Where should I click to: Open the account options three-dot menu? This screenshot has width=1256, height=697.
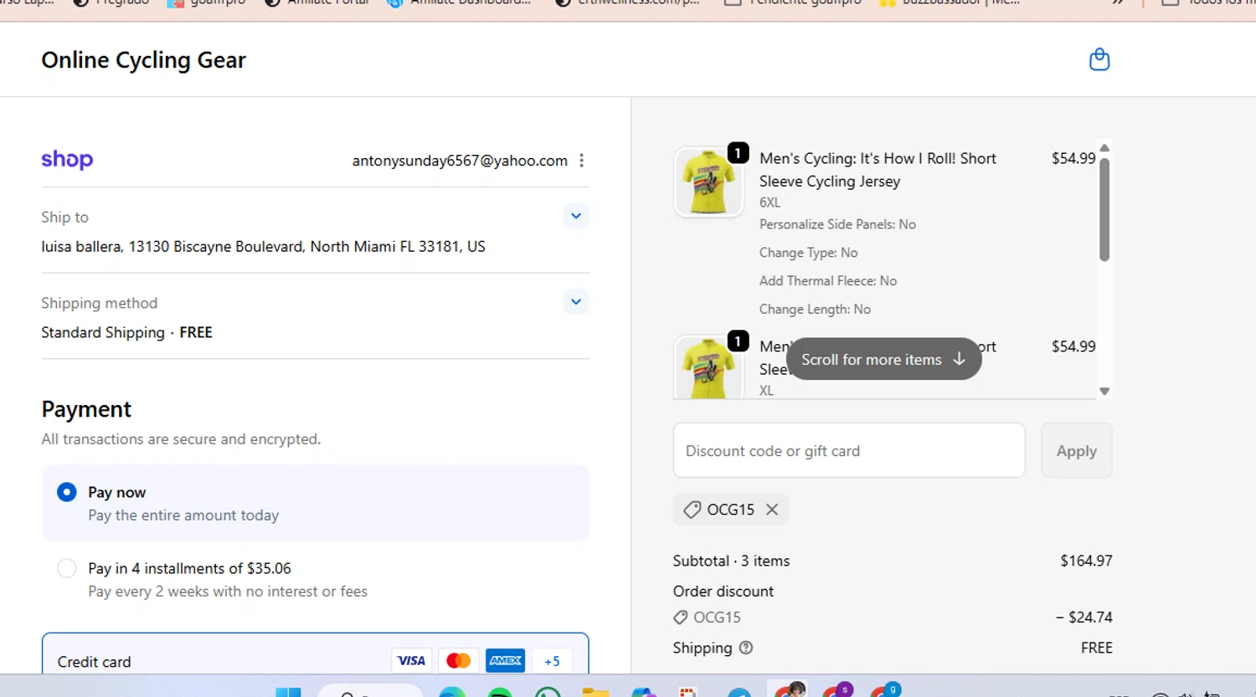click(x=581, y=161)
